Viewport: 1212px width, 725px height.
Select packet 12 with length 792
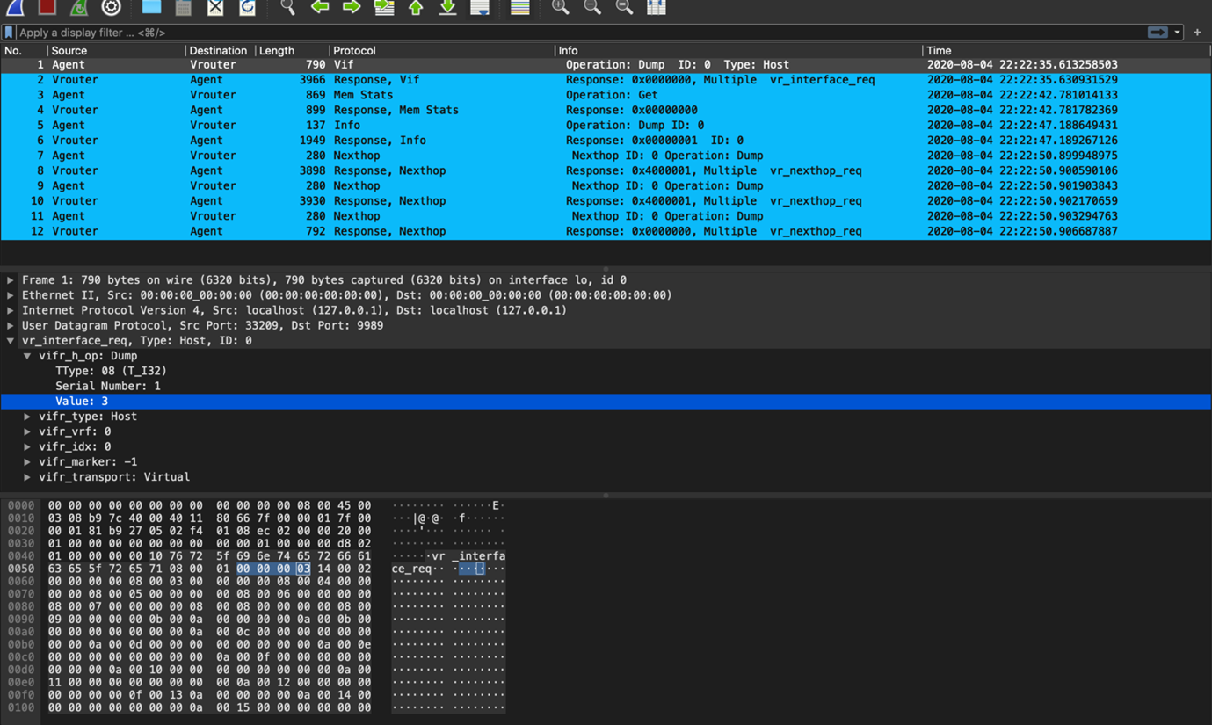606,231
